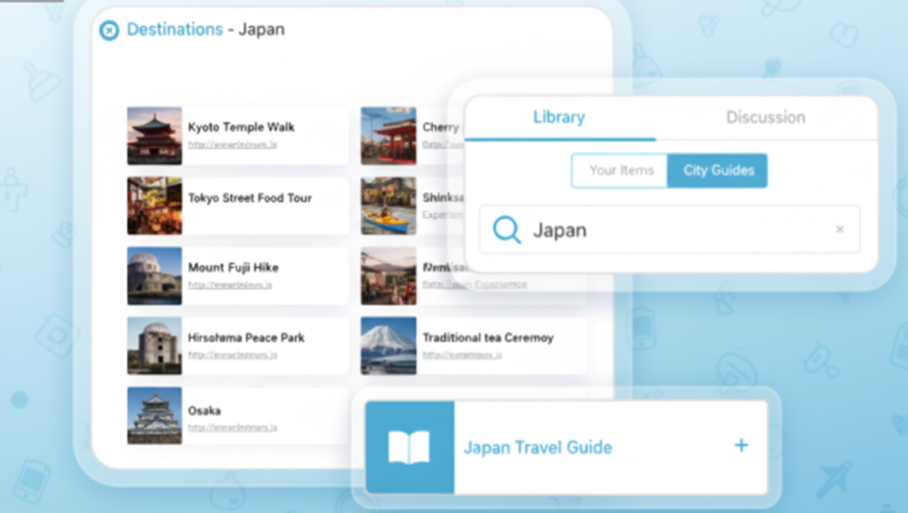The width and height of the screenshot is (908, 513).
Task: Click the Osaka castle thumbnail
Action: [154, 415]
